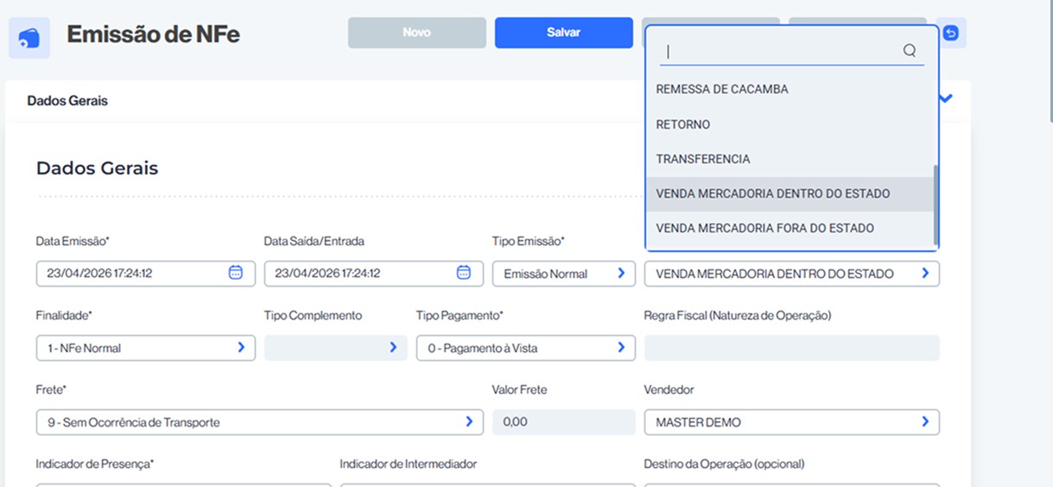The image size is (1053, 487).
Task: Click the Data Saída/Entrada date field
Action: [374, 274]
